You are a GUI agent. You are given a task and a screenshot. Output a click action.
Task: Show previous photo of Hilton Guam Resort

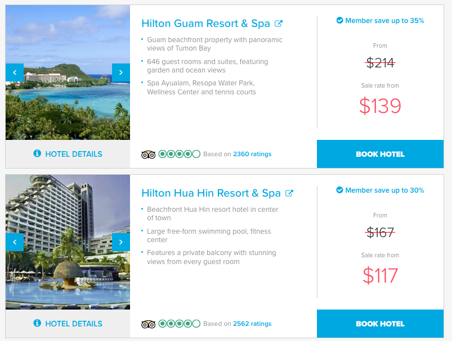point(15,72)
